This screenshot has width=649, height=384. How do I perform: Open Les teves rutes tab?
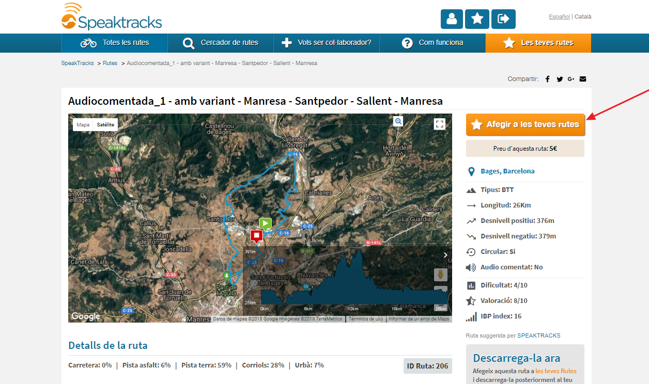coord(538,43)
